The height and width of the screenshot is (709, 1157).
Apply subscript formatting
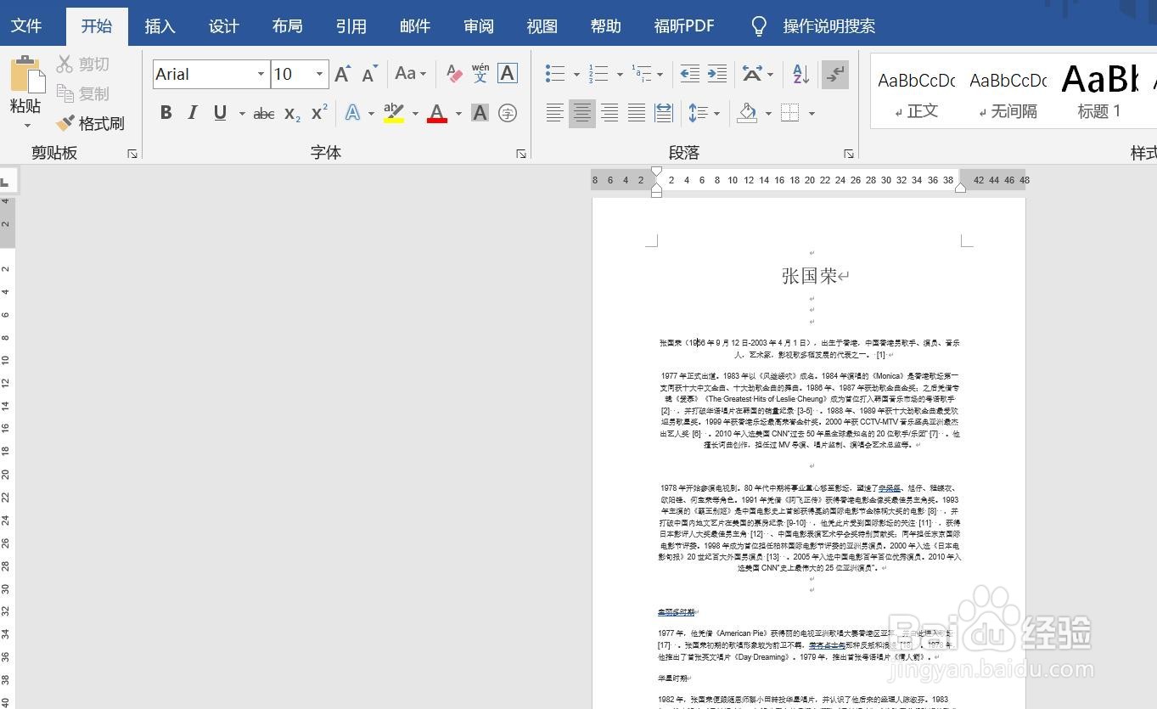(x=289, y=112)
